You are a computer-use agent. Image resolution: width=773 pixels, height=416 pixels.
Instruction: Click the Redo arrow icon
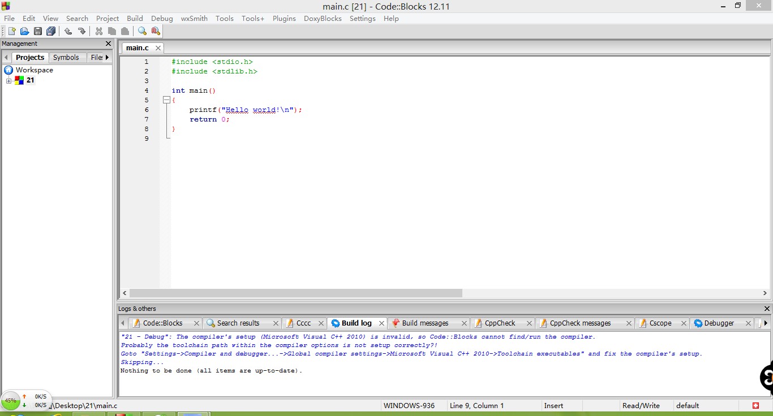[x=81, y=32]
